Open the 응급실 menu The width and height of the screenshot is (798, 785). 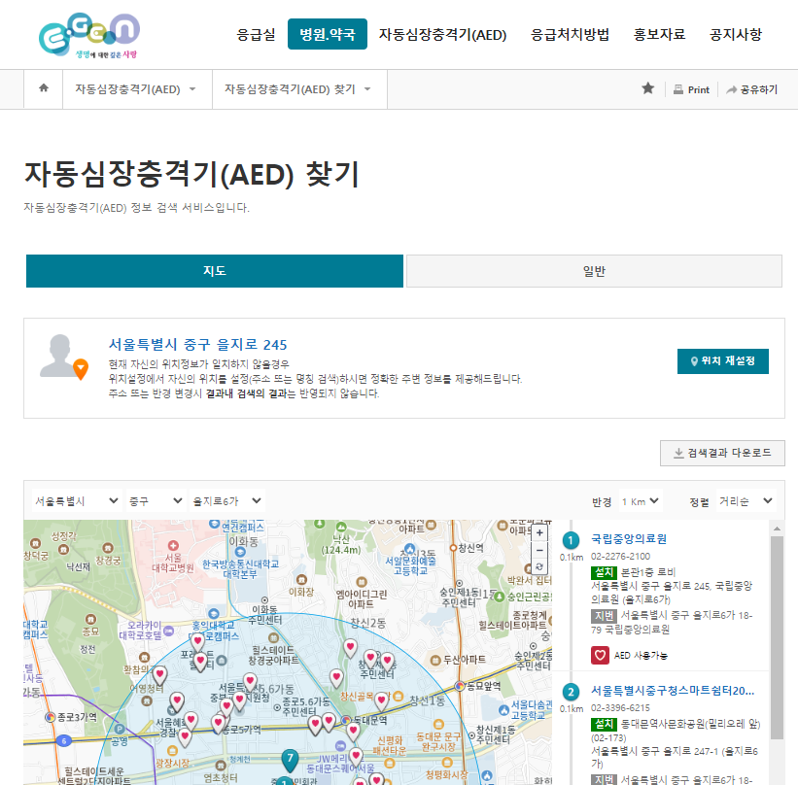[x=256, y=34]
